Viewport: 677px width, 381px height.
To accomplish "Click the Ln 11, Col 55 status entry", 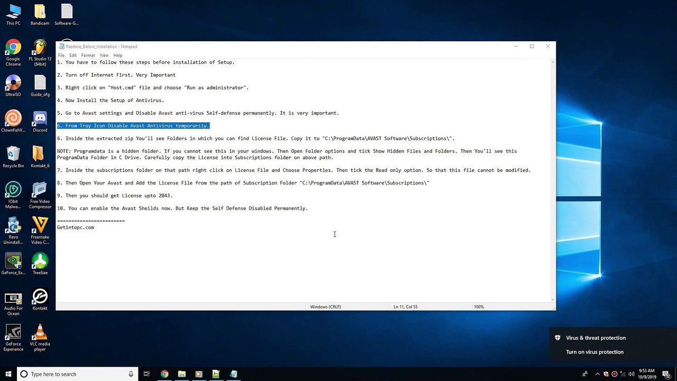I will coord(406,307).
